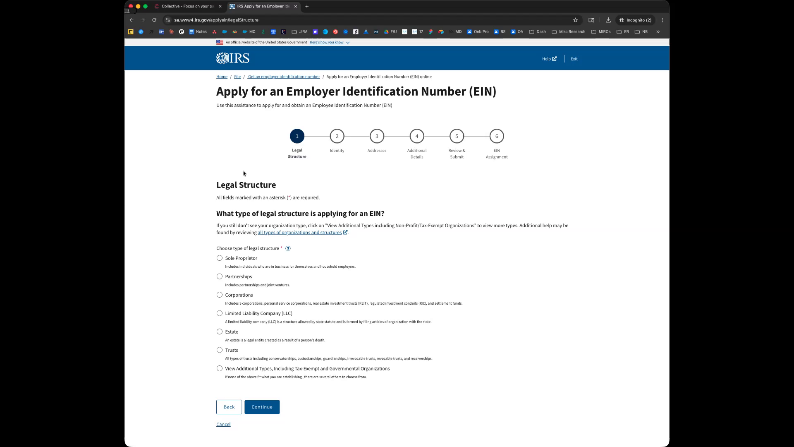Reload the page using refresh icon
Screen dimensions: 794x447
[x=154, y=20]
